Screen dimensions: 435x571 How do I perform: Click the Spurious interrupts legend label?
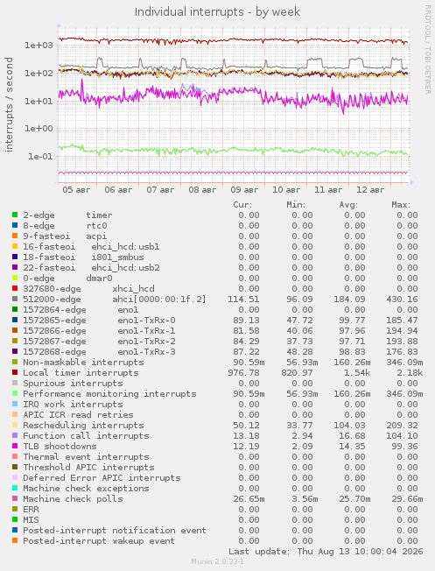click(73, 383)
